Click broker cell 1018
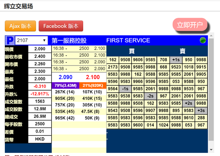The width and height of the screenshot is (220, 156). pos(188,67)
